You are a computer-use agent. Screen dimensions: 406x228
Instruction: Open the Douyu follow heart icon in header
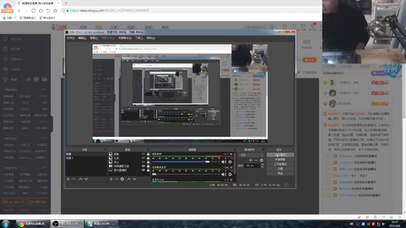click(x=294, y=26)
